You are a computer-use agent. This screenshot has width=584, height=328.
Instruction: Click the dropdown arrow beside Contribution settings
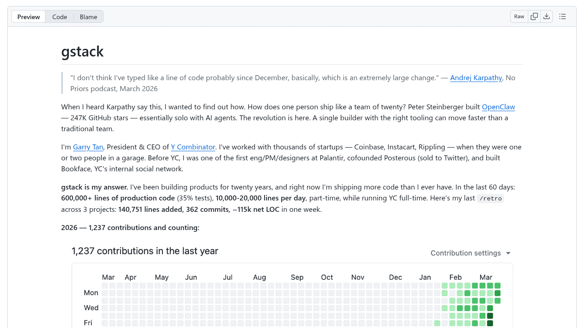coord(508,253)
